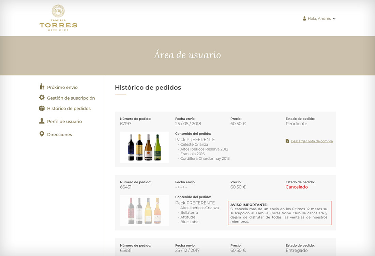375x256 pixels.
Task: Click the wine bottle icon in sidebar
Action: (x=42, y=87)
